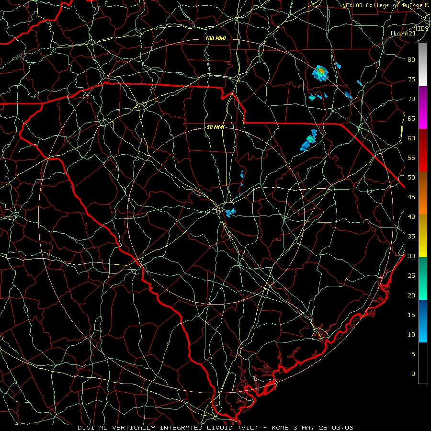
Task: Click the NIDS label above the scale
Action: 420,28
